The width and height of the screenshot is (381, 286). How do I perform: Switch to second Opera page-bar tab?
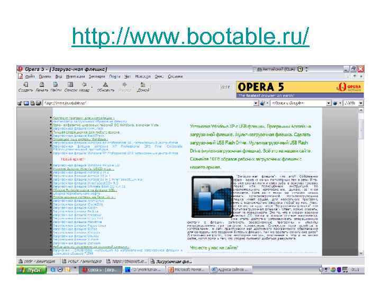click(82, 262)
